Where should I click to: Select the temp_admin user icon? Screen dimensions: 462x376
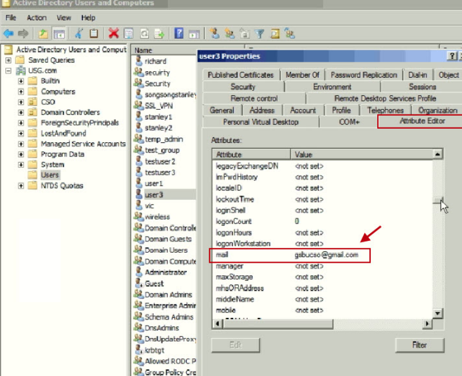[139, 139]
